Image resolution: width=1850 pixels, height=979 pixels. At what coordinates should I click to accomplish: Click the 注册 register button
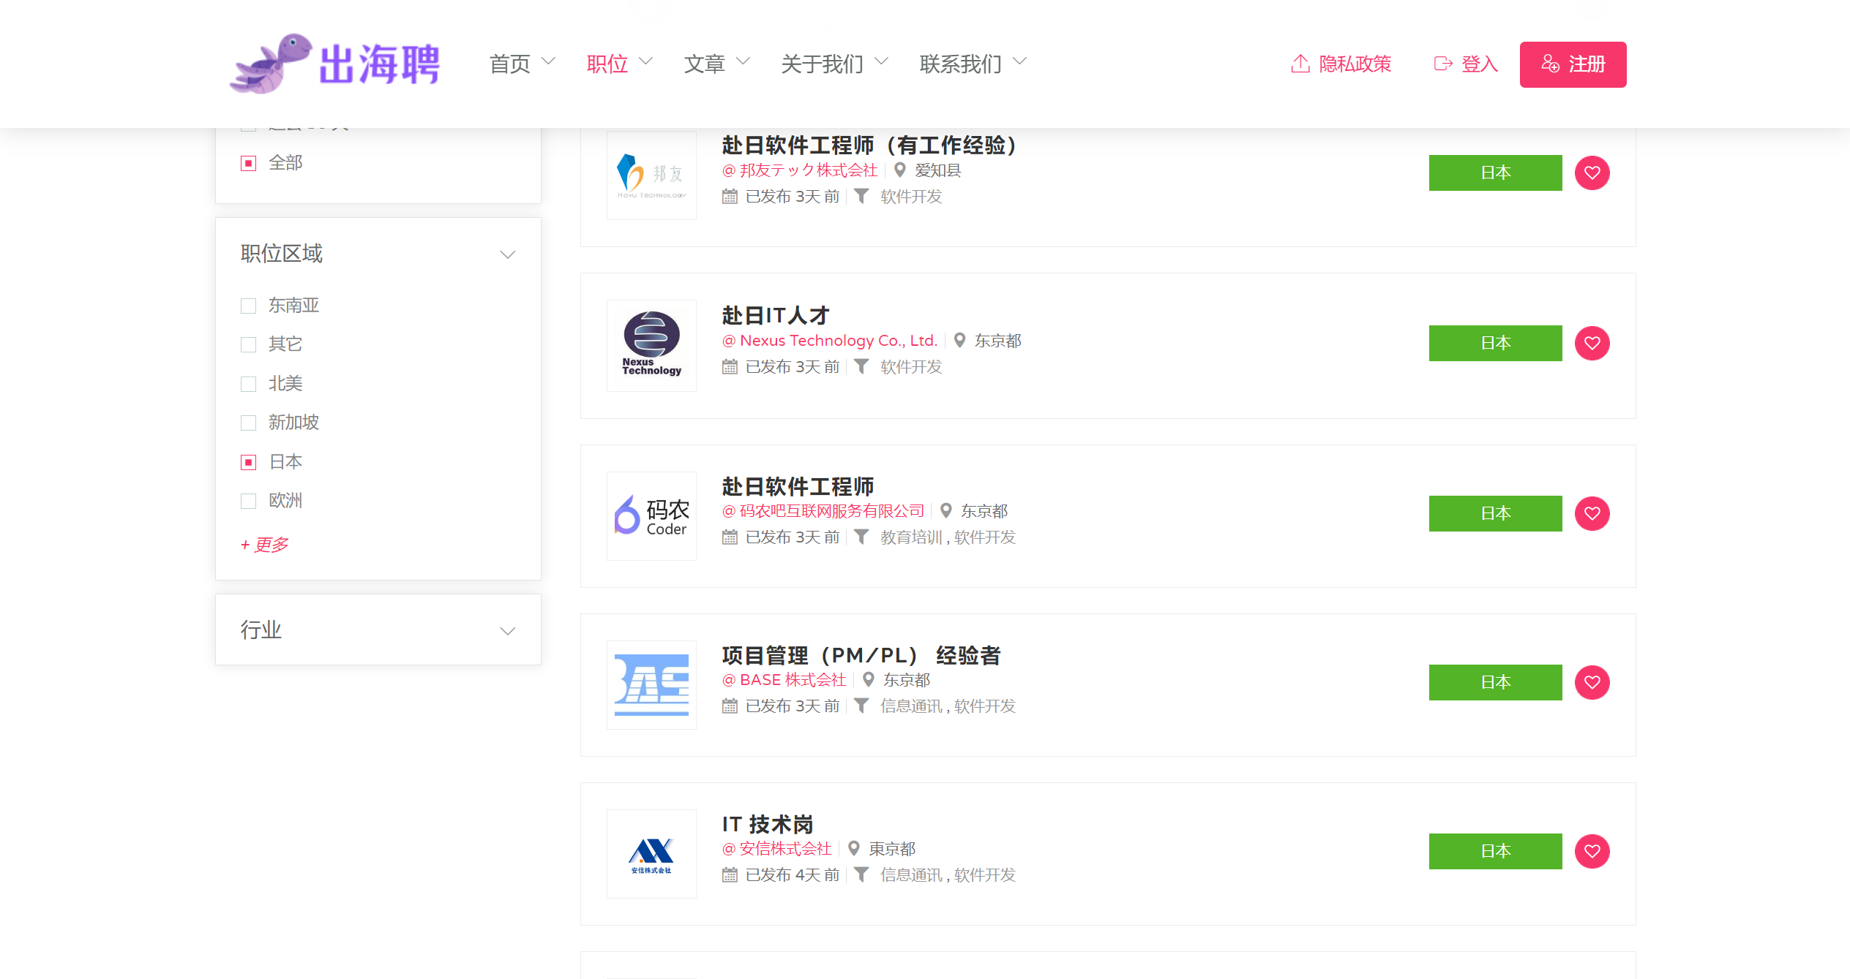(x=1573, y=64)
